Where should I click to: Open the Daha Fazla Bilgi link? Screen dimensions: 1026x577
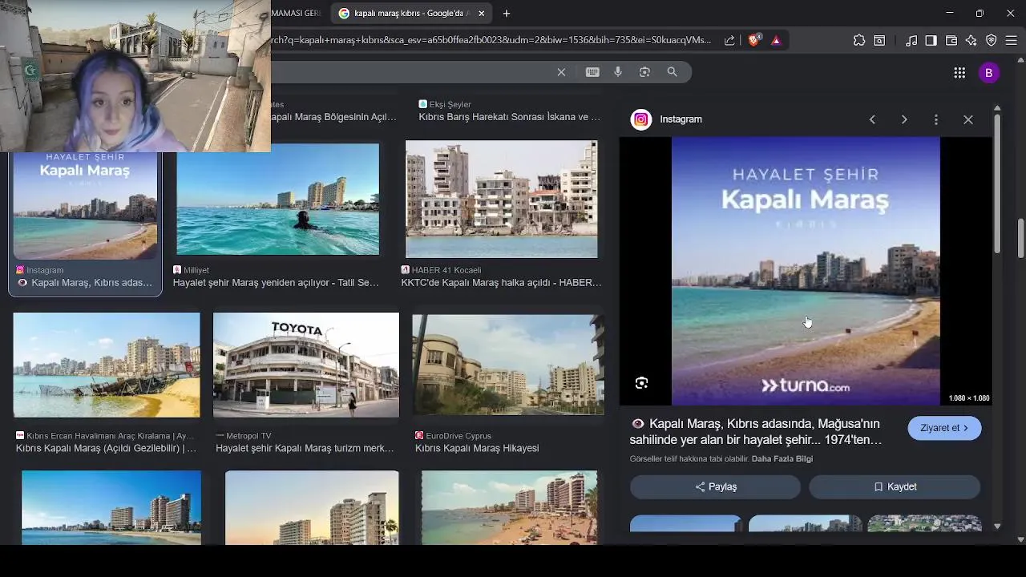[782, 459]
